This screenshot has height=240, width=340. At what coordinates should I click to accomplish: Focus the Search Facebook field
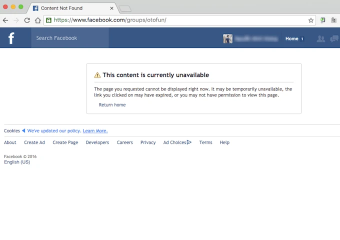coord(70,38)
